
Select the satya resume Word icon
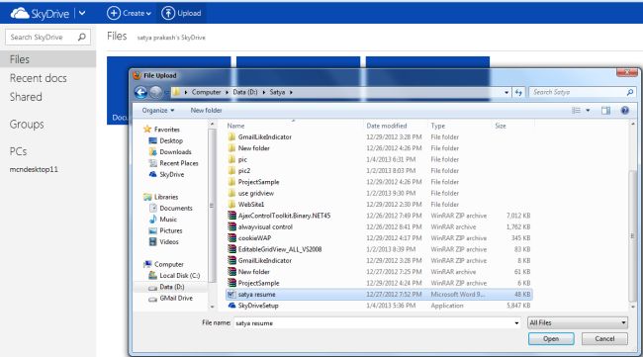click(x=231, y=295)
